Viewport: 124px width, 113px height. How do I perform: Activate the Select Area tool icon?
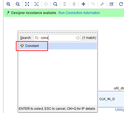click(37, 4)
